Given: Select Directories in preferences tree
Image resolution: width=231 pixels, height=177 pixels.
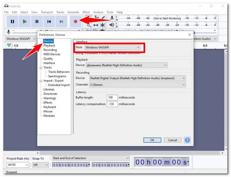Looking at the screenshot, I should 50,94.
